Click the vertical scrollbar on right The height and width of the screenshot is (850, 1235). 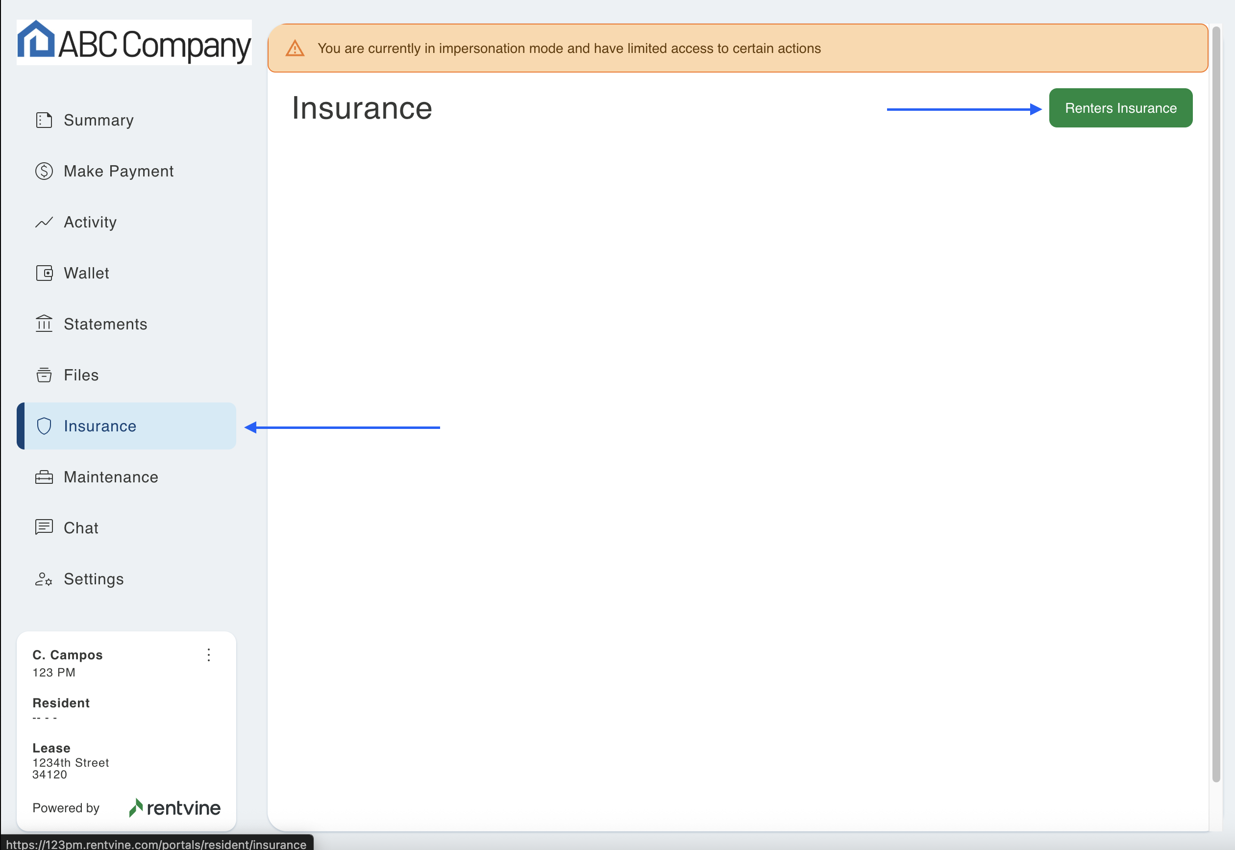(x=1216, y=405)
